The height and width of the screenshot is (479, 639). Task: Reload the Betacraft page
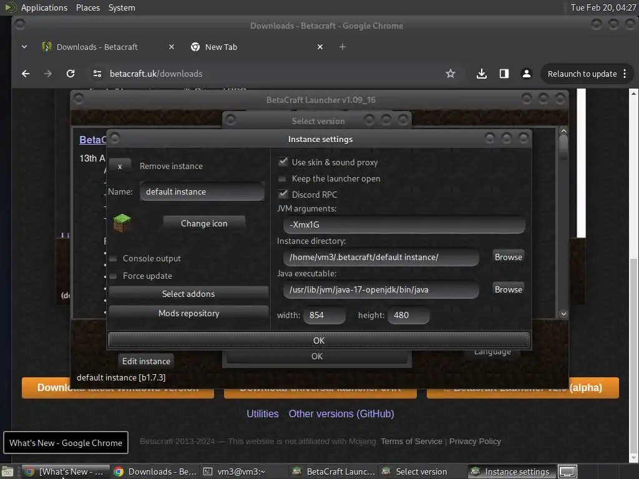(x=71, y=74)
